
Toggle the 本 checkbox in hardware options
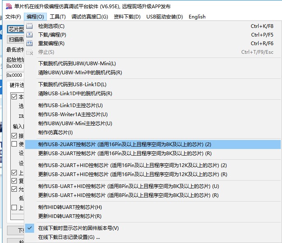pos(14,96)
